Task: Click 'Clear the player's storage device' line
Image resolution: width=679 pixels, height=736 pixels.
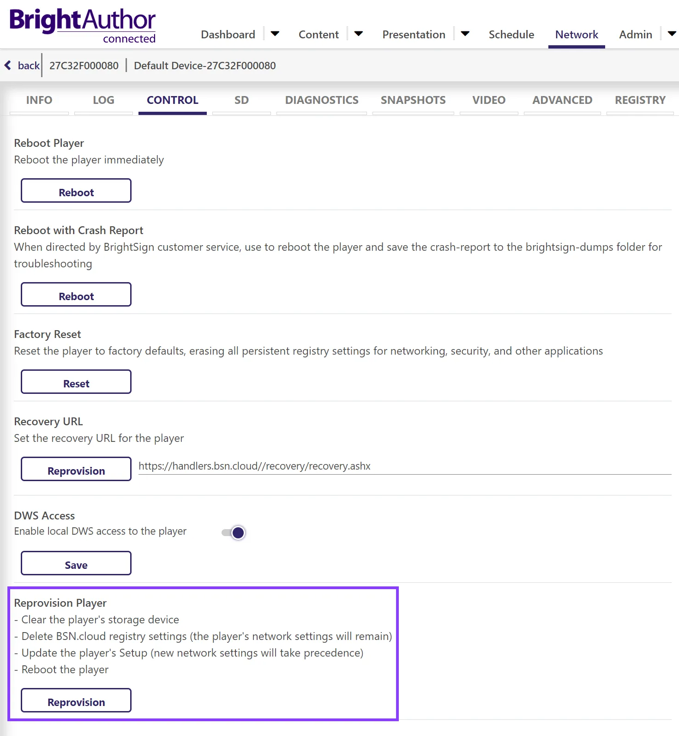Action: pyautogui.click(x=96, y=620)
